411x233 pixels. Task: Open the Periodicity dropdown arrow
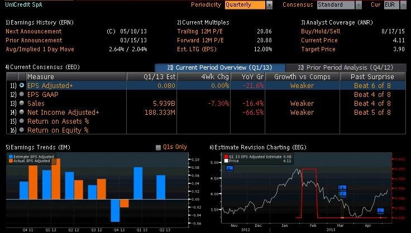[x=269, y=5]
